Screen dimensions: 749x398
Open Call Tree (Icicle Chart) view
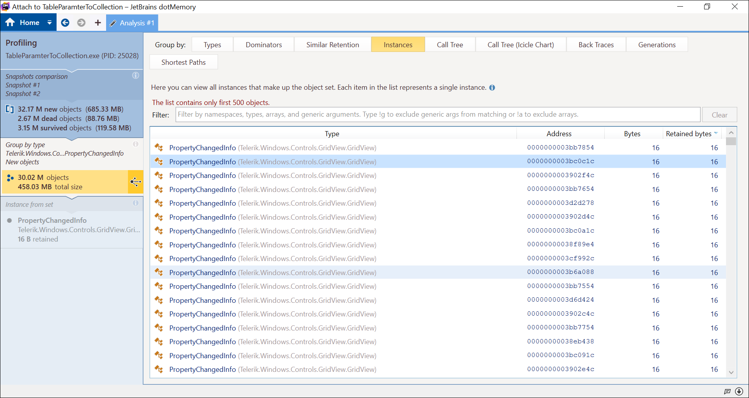pyautogui.click(x=521, y=44)
